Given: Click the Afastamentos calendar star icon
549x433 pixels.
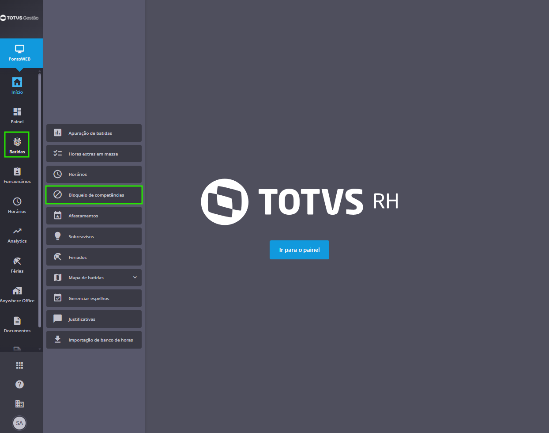Looking at the screenshot, I should tap(57, 215).
